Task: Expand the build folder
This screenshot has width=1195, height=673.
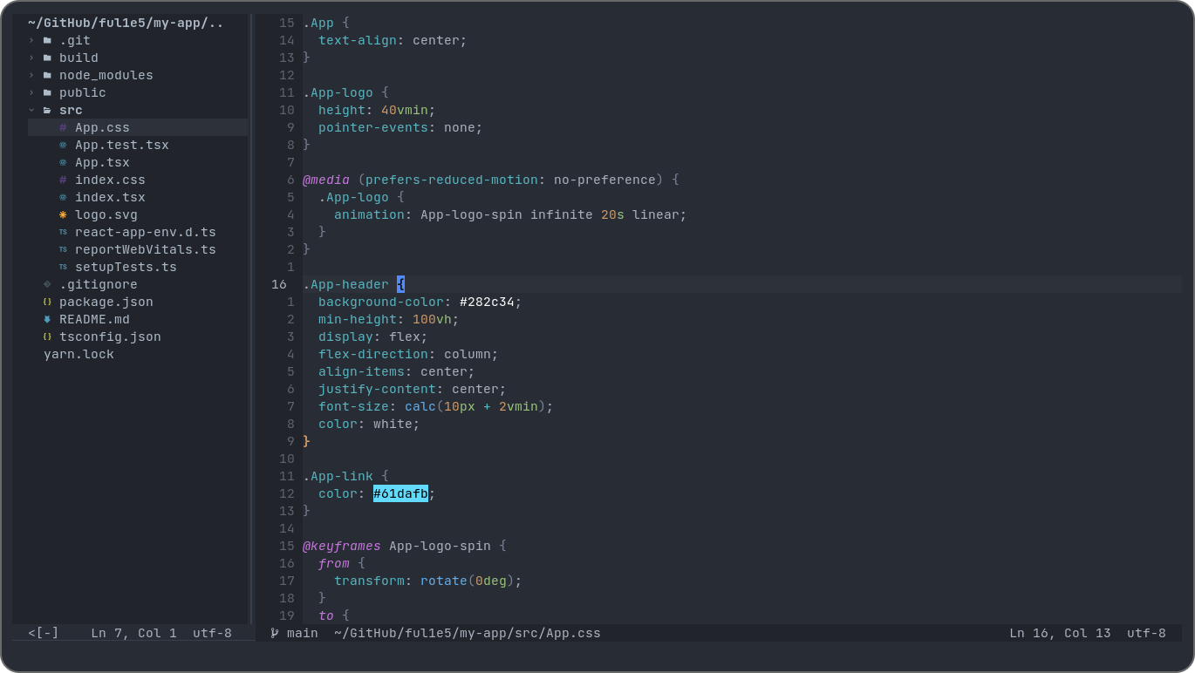Action: coord(31,58)
